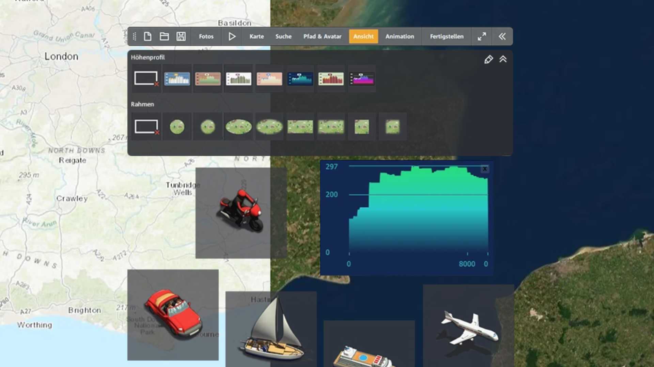Collapse the Höhenprofil panel with the double up chevron
The height and width of the screenshot is (367, 654).
(x=503, y=59)
